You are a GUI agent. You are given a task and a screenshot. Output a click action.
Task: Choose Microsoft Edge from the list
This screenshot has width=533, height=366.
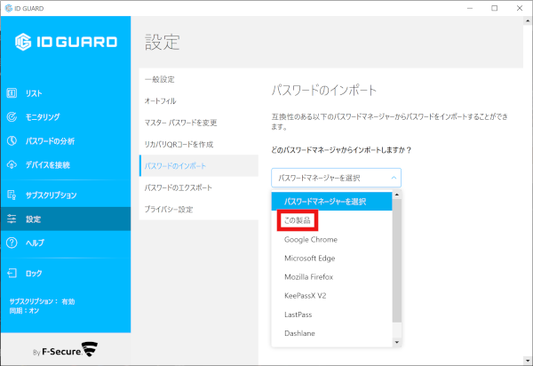[x=331, y=259]
